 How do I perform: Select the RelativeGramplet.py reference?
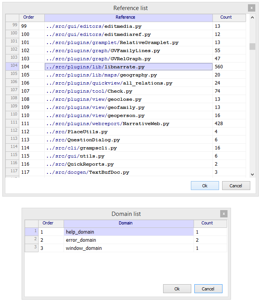[x=128, y=42]
